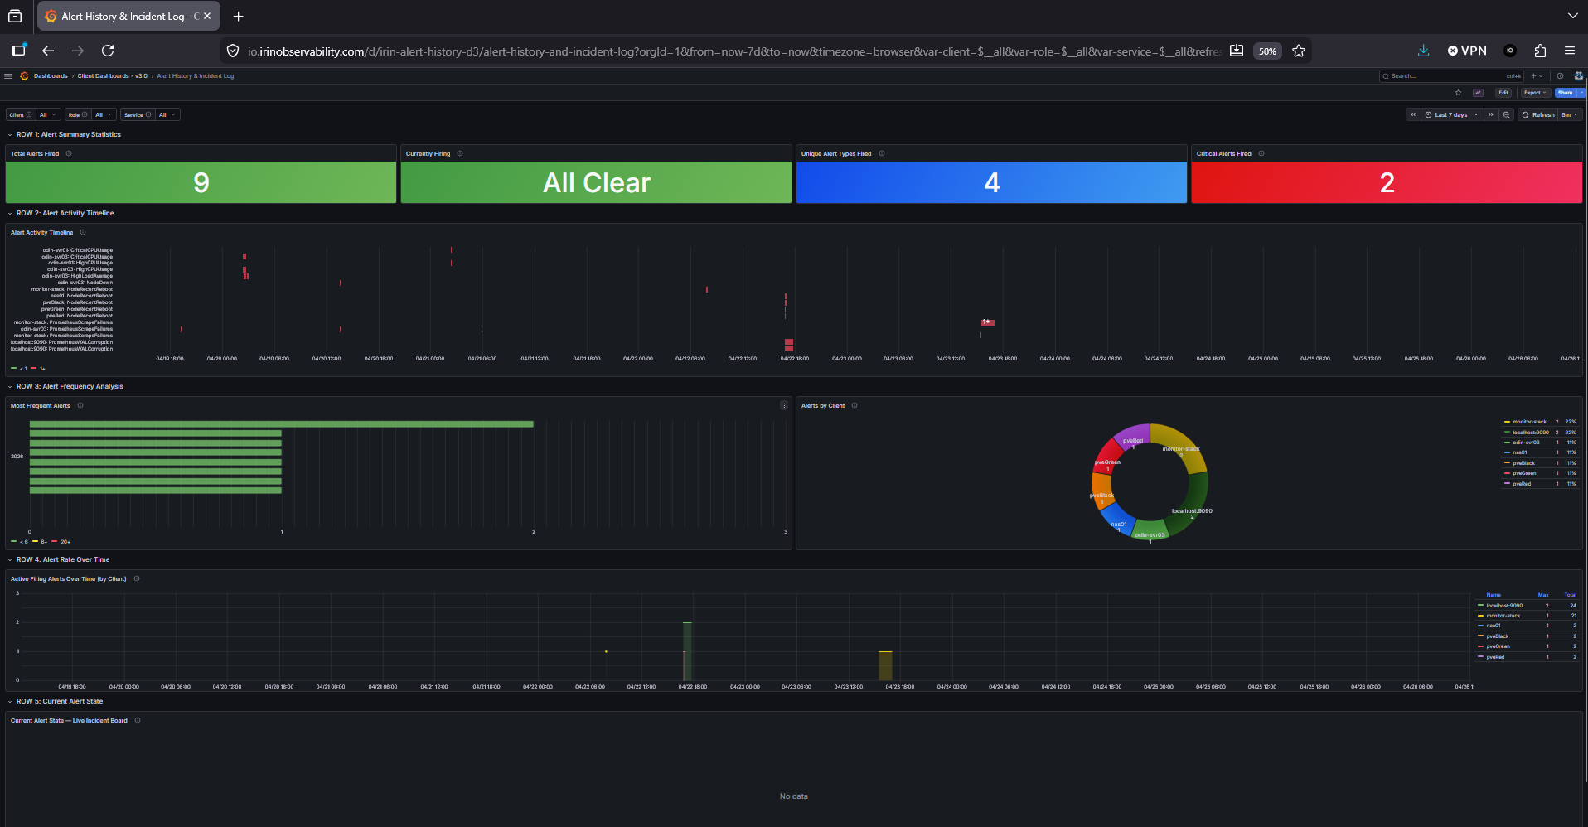Toggle pveGreen in Active Firing legend
The width and height of the screenshot is (1588, 827).
point(1498,646)
